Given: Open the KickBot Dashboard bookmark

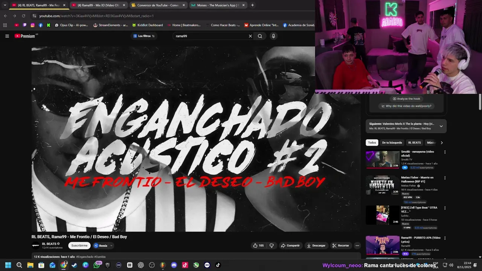Looking at the screenshot, I should [147, 25].
